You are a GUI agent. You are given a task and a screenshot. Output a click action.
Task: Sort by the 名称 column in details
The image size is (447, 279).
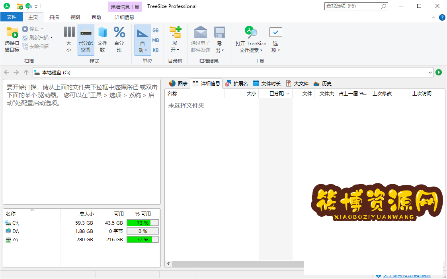tap(195, 94)
